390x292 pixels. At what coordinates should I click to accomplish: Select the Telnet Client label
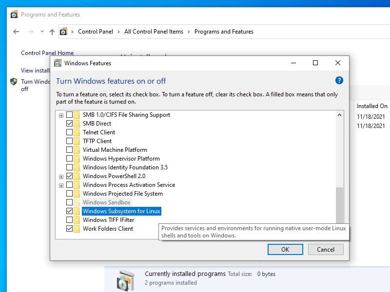tap(99, 132)
